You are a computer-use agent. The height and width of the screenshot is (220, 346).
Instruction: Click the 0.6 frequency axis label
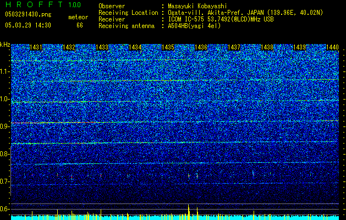(x=4, y=209)
